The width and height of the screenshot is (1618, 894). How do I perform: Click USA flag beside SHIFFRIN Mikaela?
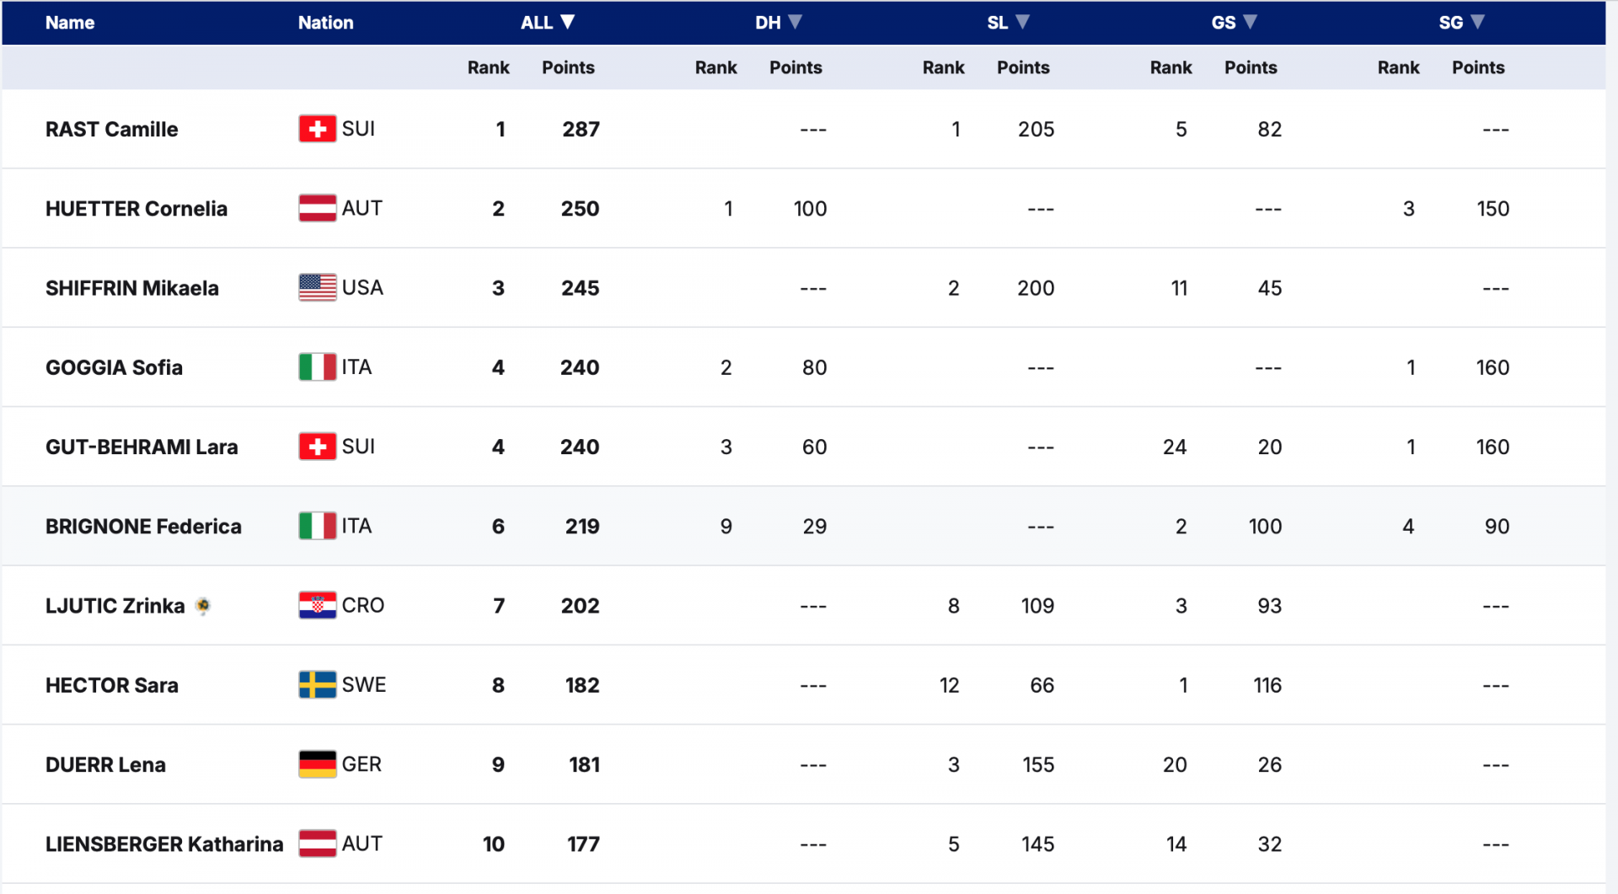click(317, 287)
